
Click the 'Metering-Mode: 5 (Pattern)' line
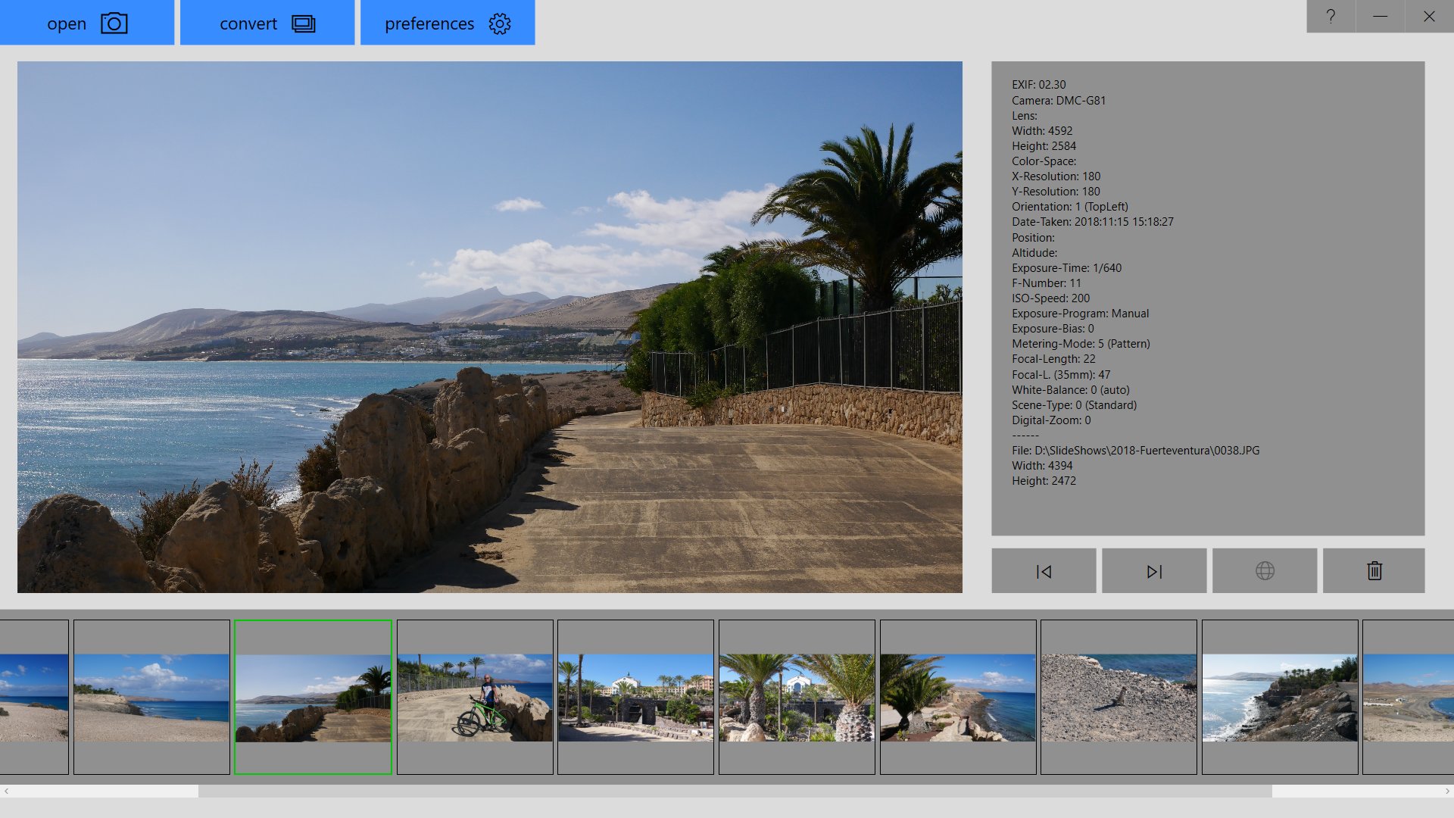coord(1081,344)
